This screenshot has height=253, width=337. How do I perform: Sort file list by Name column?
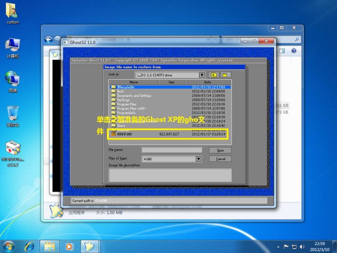click(x=134, y=82)
